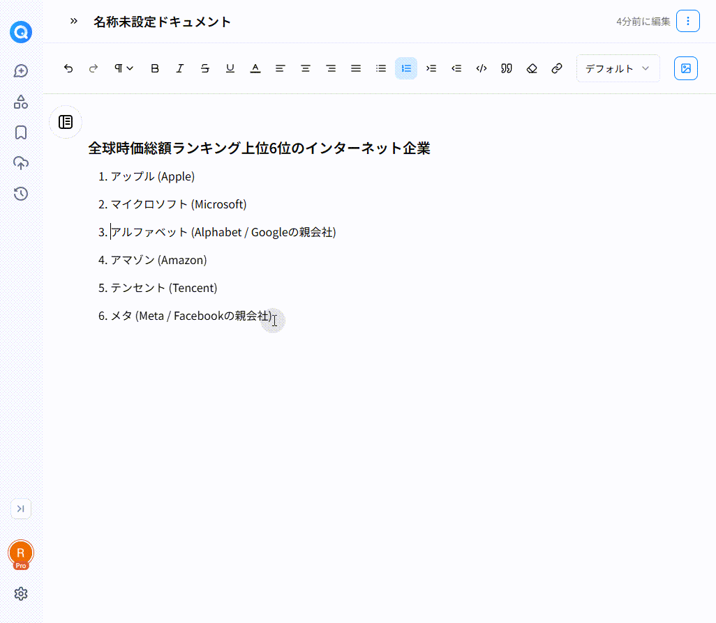Align text left
The width and height of the screenshot is (716, 623).
(281, 68)
